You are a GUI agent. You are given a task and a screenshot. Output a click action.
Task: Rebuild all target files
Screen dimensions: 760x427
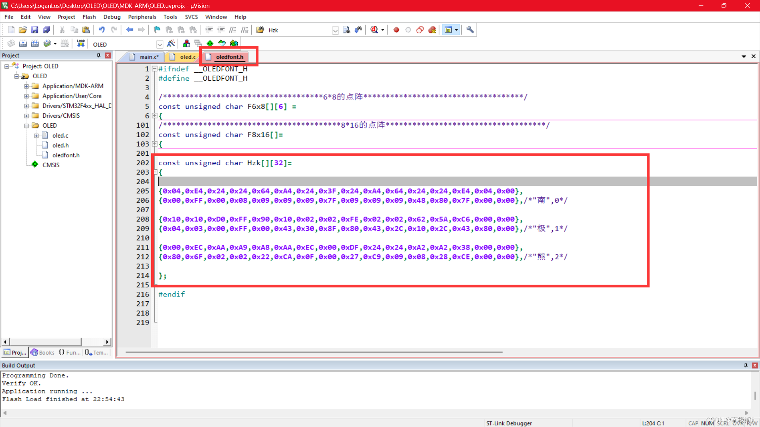pos(35,43)
